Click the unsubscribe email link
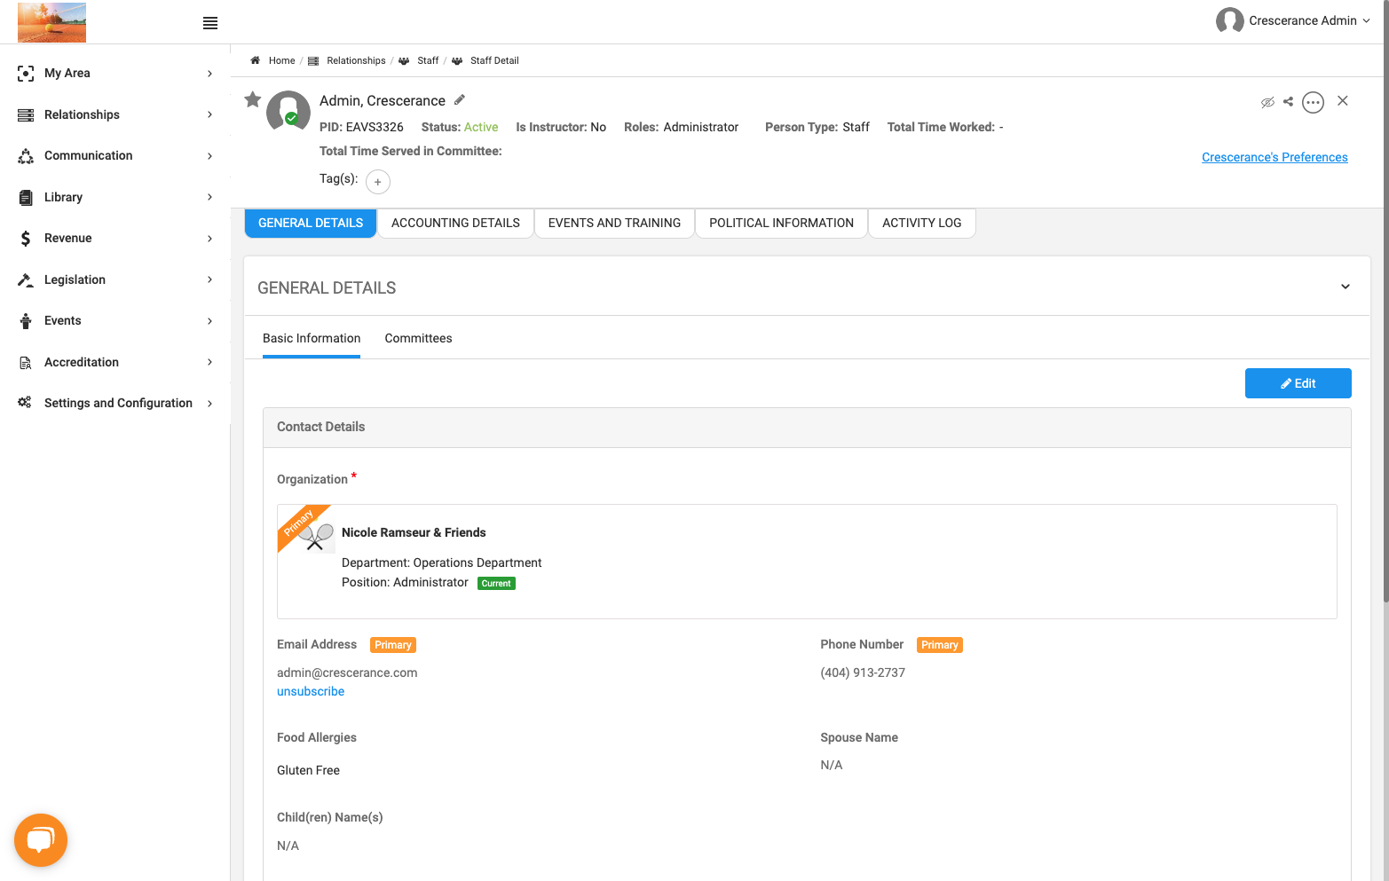 point(311,691)
